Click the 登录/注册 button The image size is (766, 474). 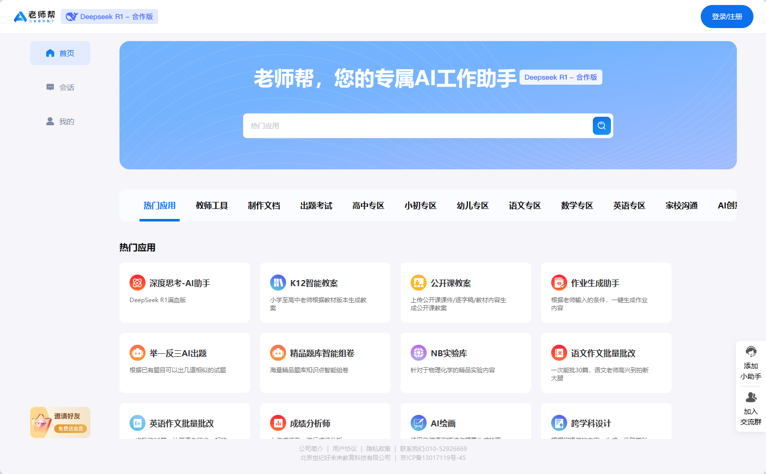click(x=727, y=17)
